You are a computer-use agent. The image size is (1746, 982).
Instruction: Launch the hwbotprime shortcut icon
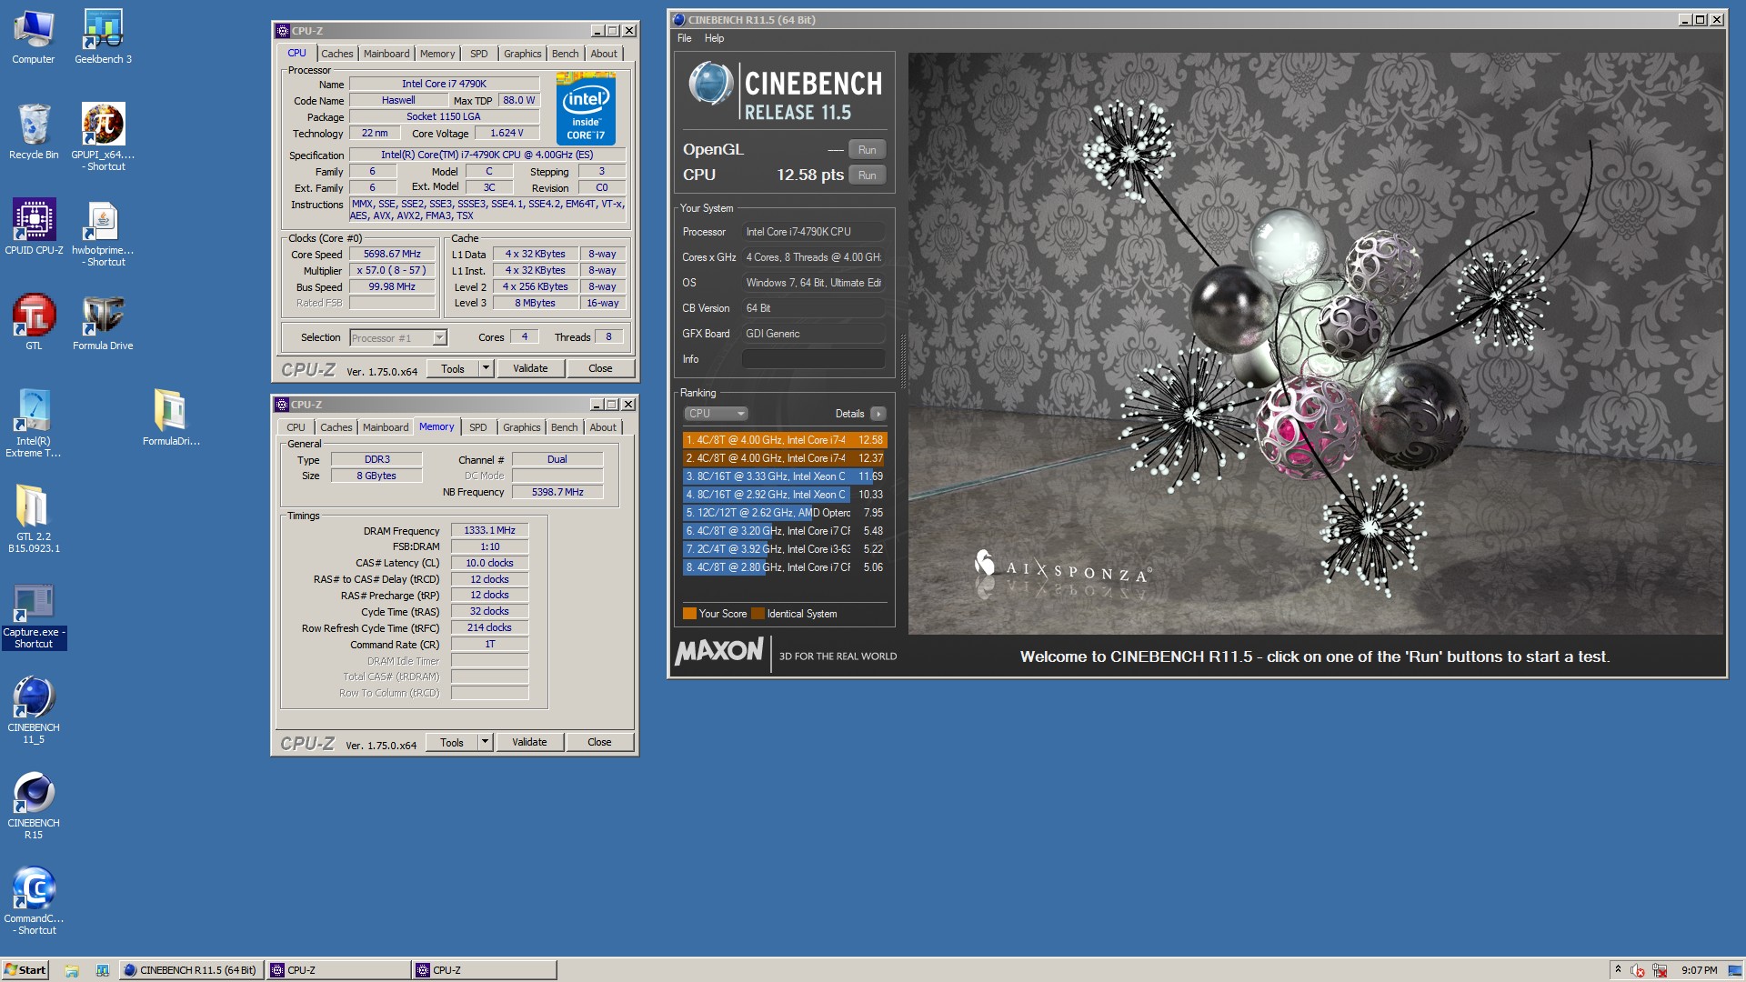[103, 233]
